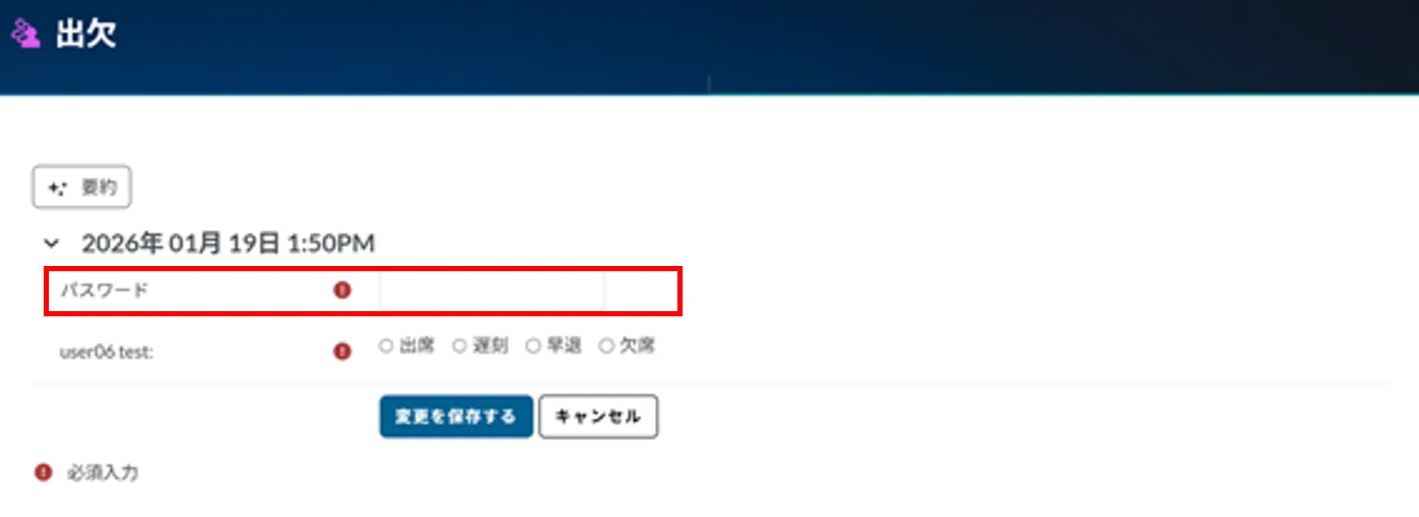This screenshot has width=1419, height=517.
Task: Focus the パスワード input field
Action: tap(491, 291)
